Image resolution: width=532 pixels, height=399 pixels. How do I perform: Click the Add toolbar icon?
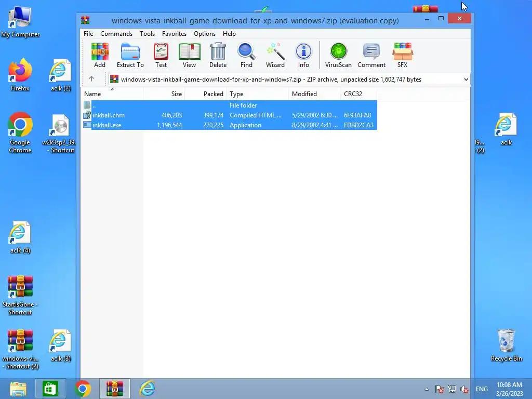coord(100,55)
